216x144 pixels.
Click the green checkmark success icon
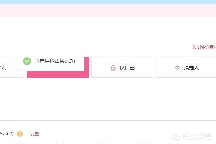(x=27, y=61)
